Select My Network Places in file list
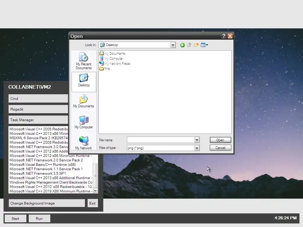 pyautogui.click(x=115, y=64)
